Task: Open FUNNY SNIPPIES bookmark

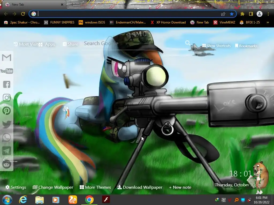Action: (59, 22)
